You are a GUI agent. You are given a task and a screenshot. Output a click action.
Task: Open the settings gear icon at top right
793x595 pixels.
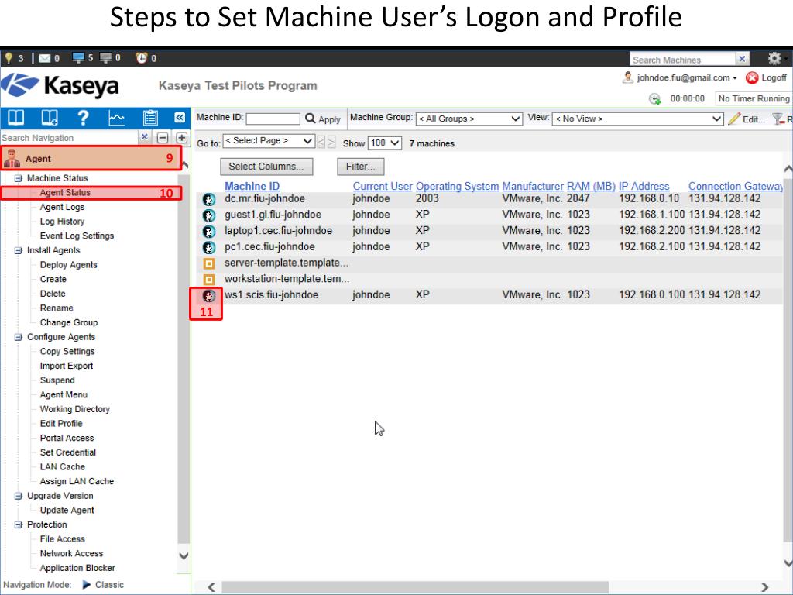point(774,59)
